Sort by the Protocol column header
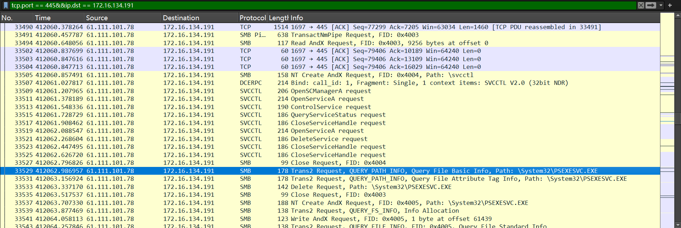This screenshot has height=228, width=681. [252, 18]
